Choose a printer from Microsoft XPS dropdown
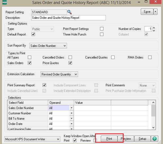This screenshot has height=144, width=163. click(x=33, y=139)
